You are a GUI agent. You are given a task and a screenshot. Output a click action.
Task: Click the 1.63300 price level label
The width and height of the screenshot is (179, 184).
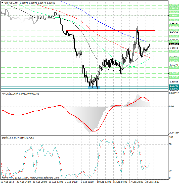(174, 51)
